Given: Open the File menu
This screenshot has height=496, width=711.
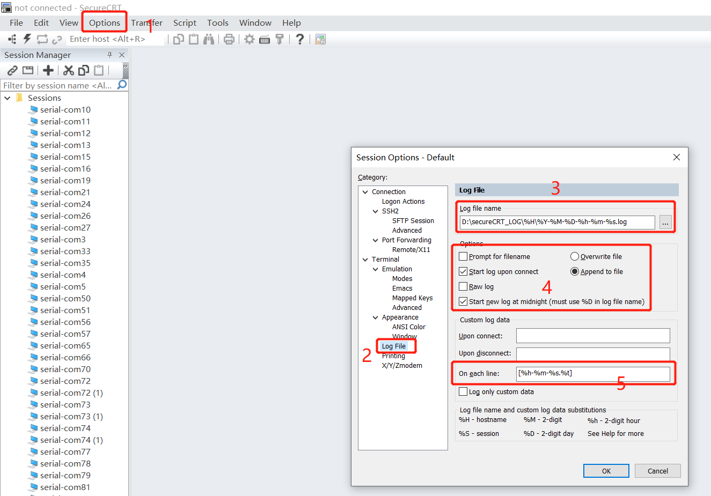Looking at the screenshot, I should [16, 23].
